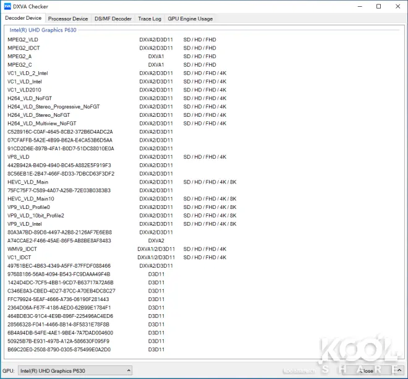Open the Trace Log tab
This screenshot has height=379, width=408.
click(150, 19)
